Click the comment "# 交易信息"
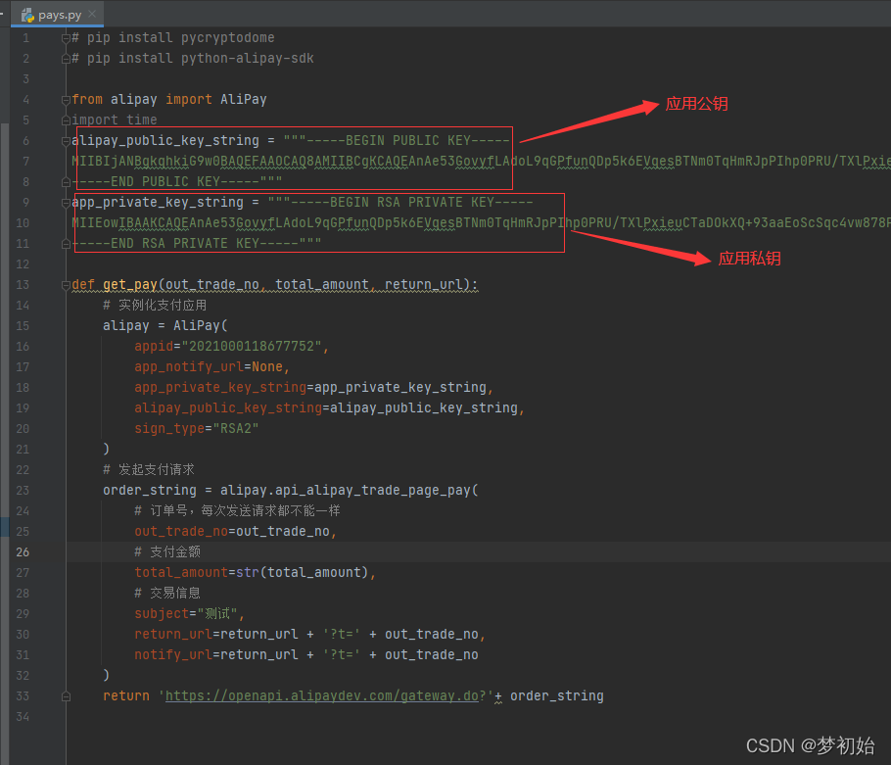Image resolution: width=891 pixels, height=765 pixels. click(x=167, y=594)
